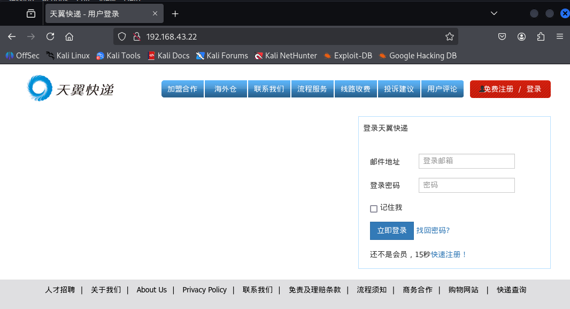The image size is (570, 309).
Task: Open the 联系我们 navigation button
Action: (x=269, y=89)
